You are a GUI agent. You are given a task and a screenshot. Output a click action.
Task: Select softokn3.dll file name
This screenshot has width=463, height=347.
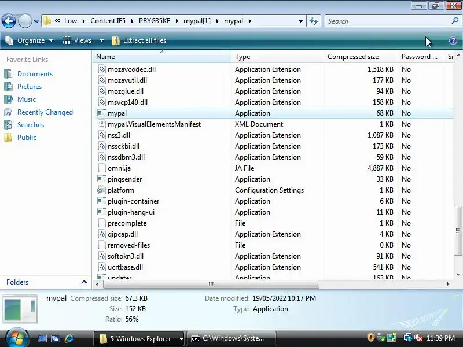coord(126,256)
